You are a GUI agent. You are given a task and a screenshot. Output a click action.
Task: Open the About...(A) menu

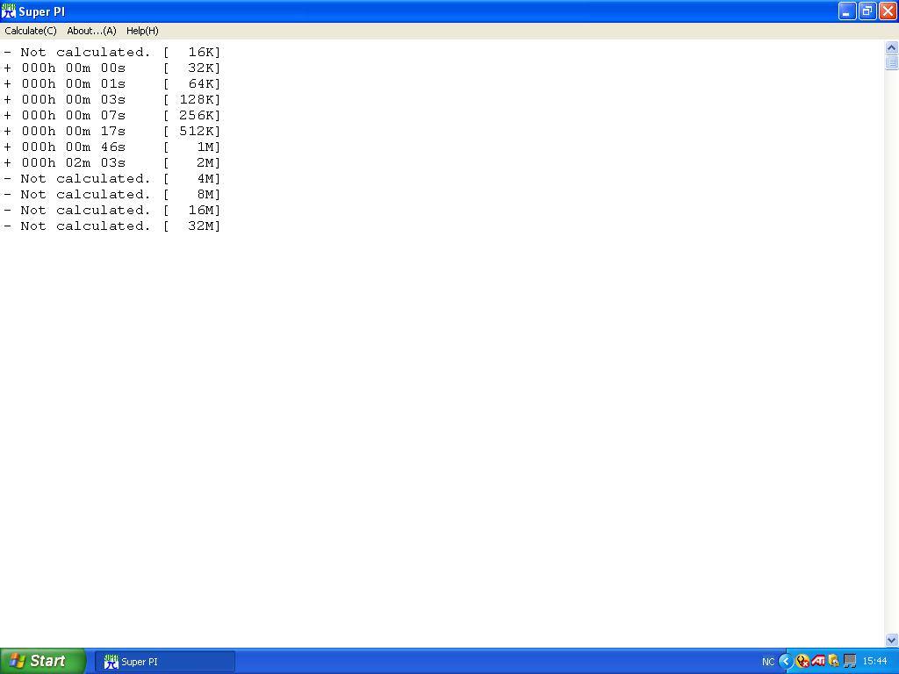point(91,31)
